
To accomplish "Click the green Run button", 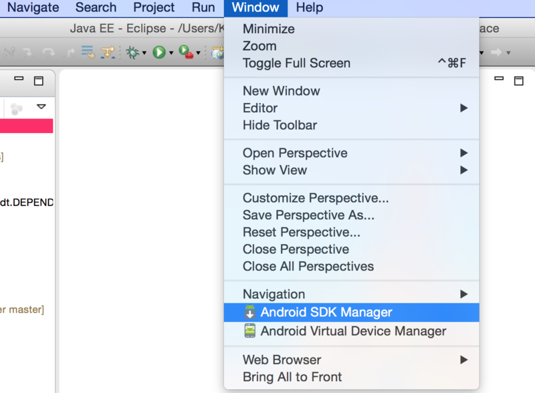I will click(159, 53).
